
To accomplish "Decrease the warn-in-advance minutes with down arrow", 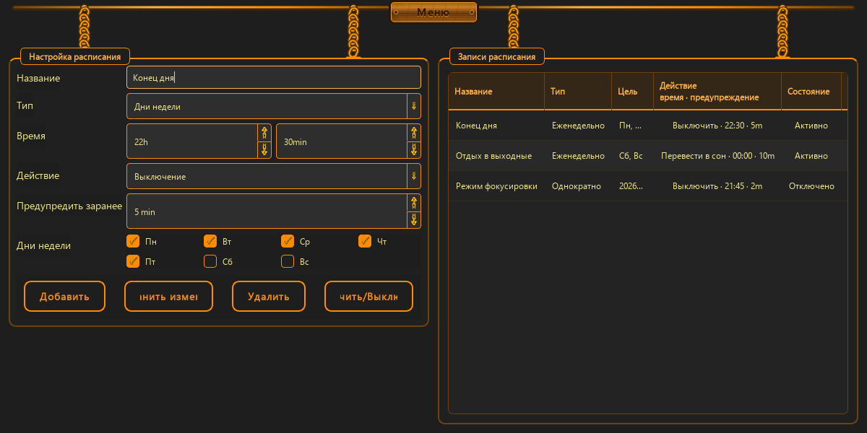I will 414,220.
